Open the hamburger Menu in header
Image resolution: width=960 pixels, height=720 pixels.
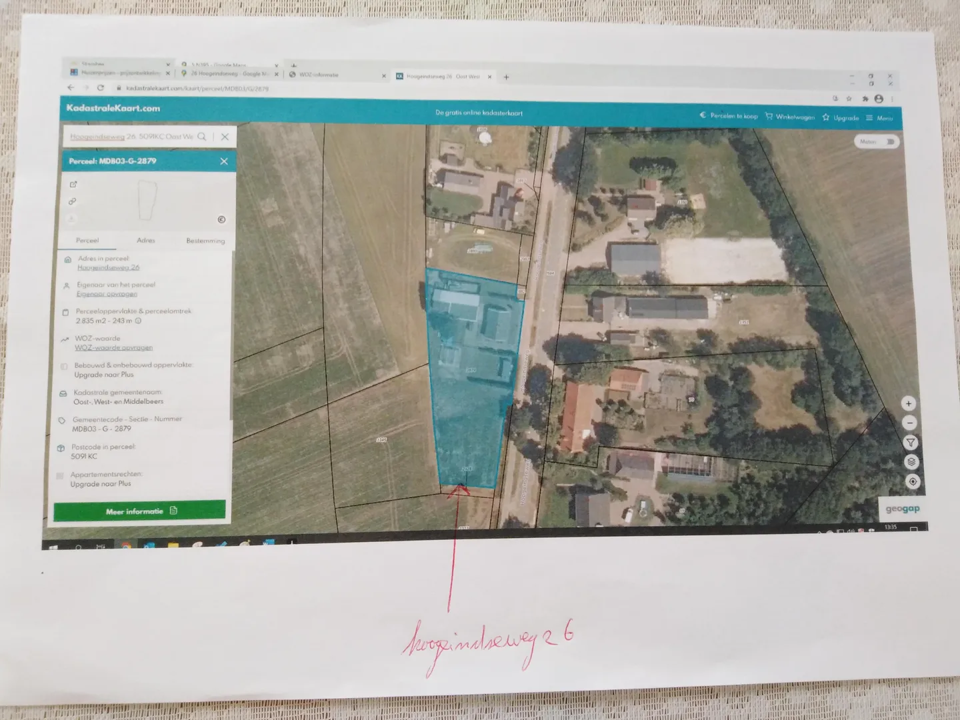pyautogui.click(x=879, y=118)
